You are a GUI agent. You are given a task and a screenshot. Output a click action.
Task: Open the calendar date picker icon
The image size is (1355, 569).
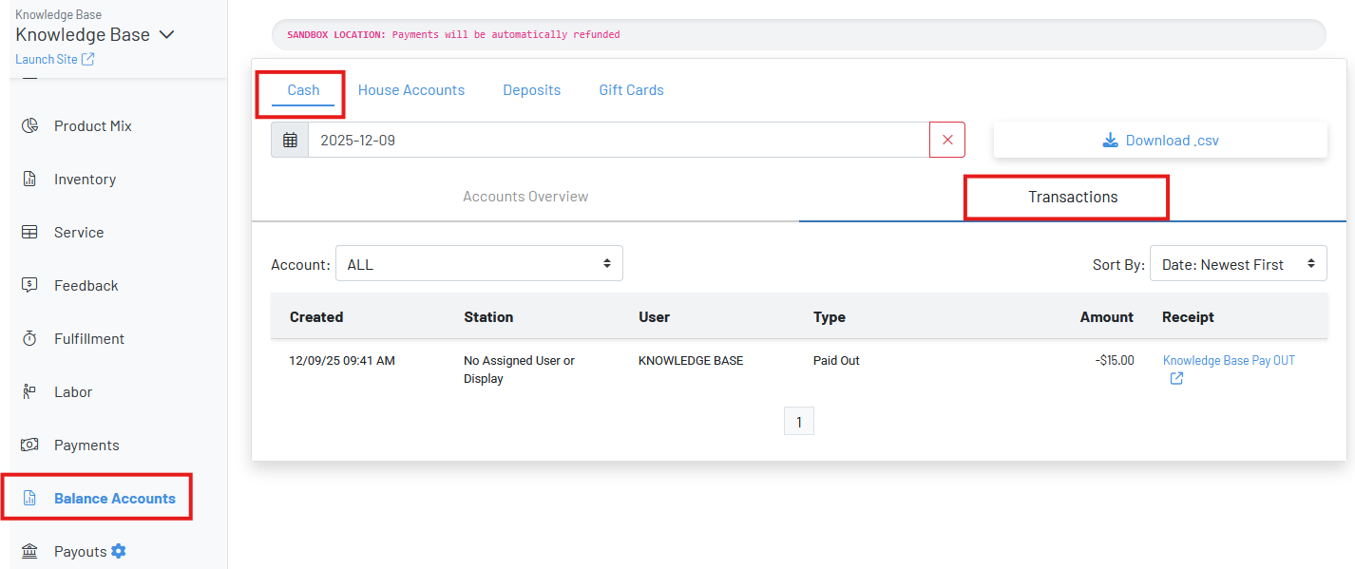[290, 141]
